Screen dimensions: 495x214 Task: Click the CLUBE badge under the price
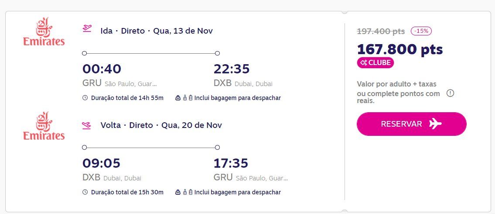click(x=376, y=62)
